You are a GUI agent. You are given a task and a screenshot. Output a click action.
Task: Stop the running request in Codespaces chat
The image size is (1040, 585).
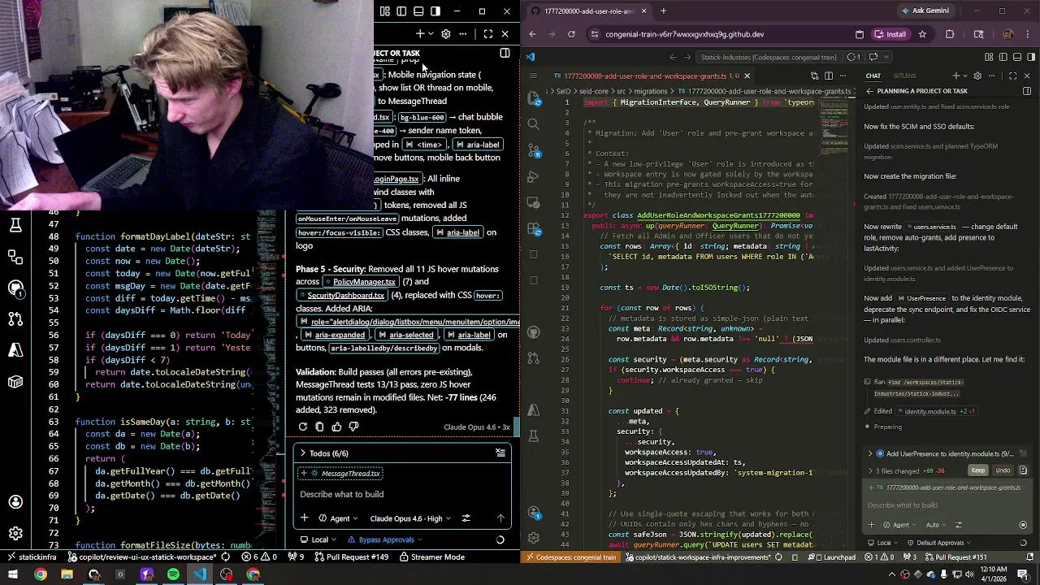(1023, 525)
